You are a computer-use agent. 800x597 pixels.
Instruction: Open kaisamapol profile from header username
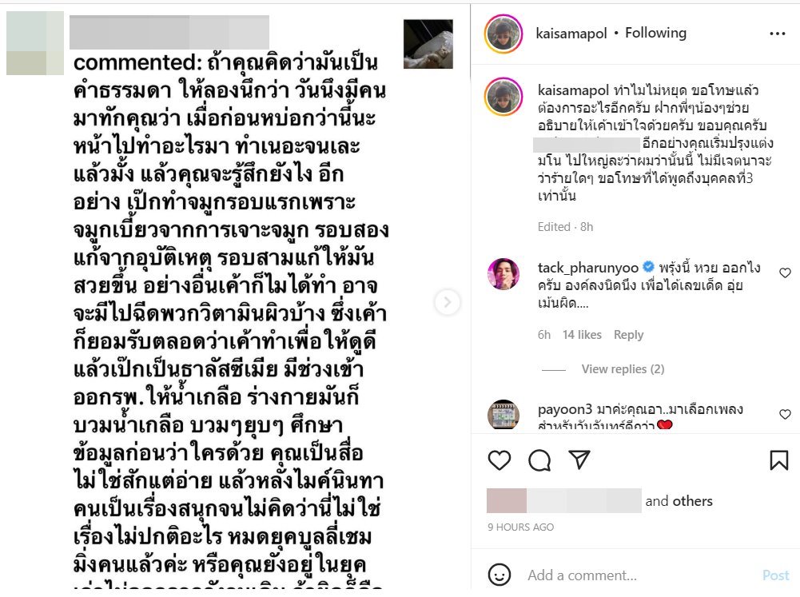point(571,34)
